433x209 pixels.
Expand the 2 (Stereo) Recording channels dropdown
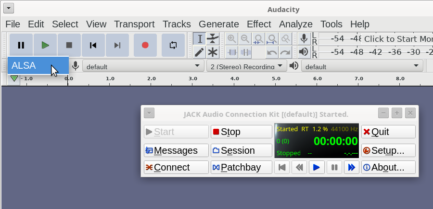pos(246,66)
